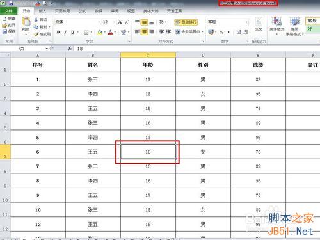The image size is (320, 240).
Task: Open the File (文件) tab
Action: (x=8, y=11)
